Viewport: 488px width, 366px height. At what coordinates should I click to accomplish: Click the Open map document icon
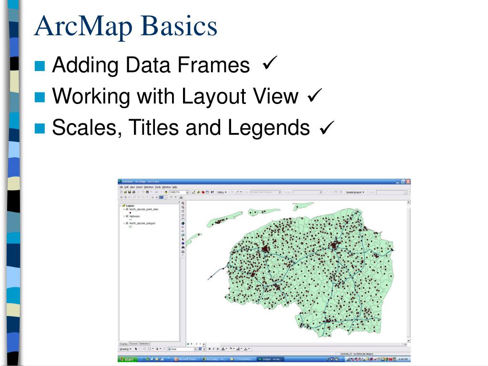(x=125, y=192)
